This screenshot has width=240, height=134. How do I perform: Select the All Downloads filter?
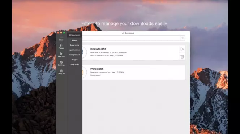click(x=74, y=35)
